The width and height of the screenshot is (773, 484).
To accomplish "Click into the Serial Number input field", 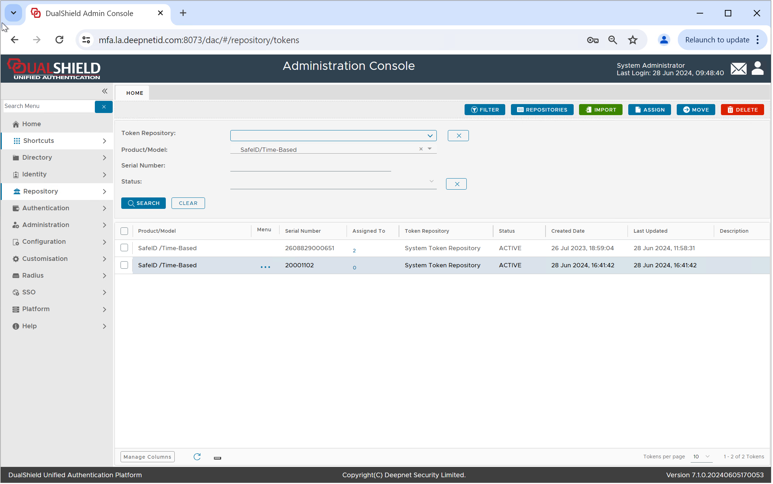I will pyautogui.click(x=311, y=166).
